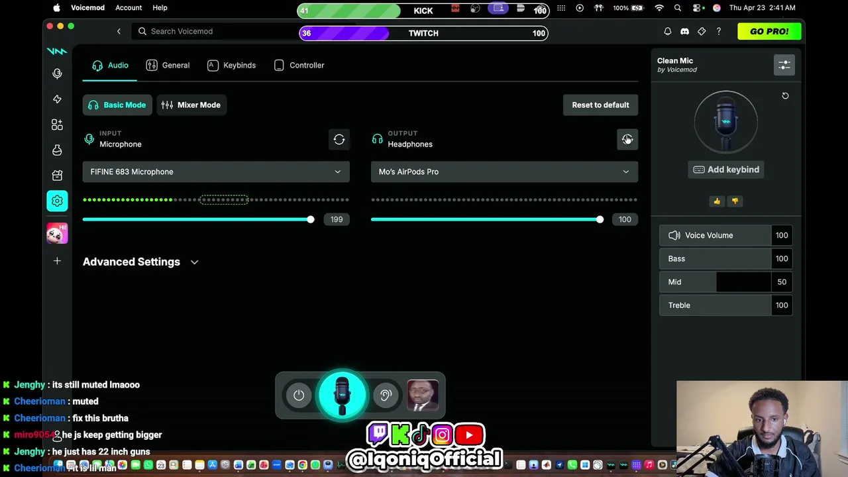This screenshot has width=848, height=477.
Task: Open the notifications bell icon
Action: 668,31
